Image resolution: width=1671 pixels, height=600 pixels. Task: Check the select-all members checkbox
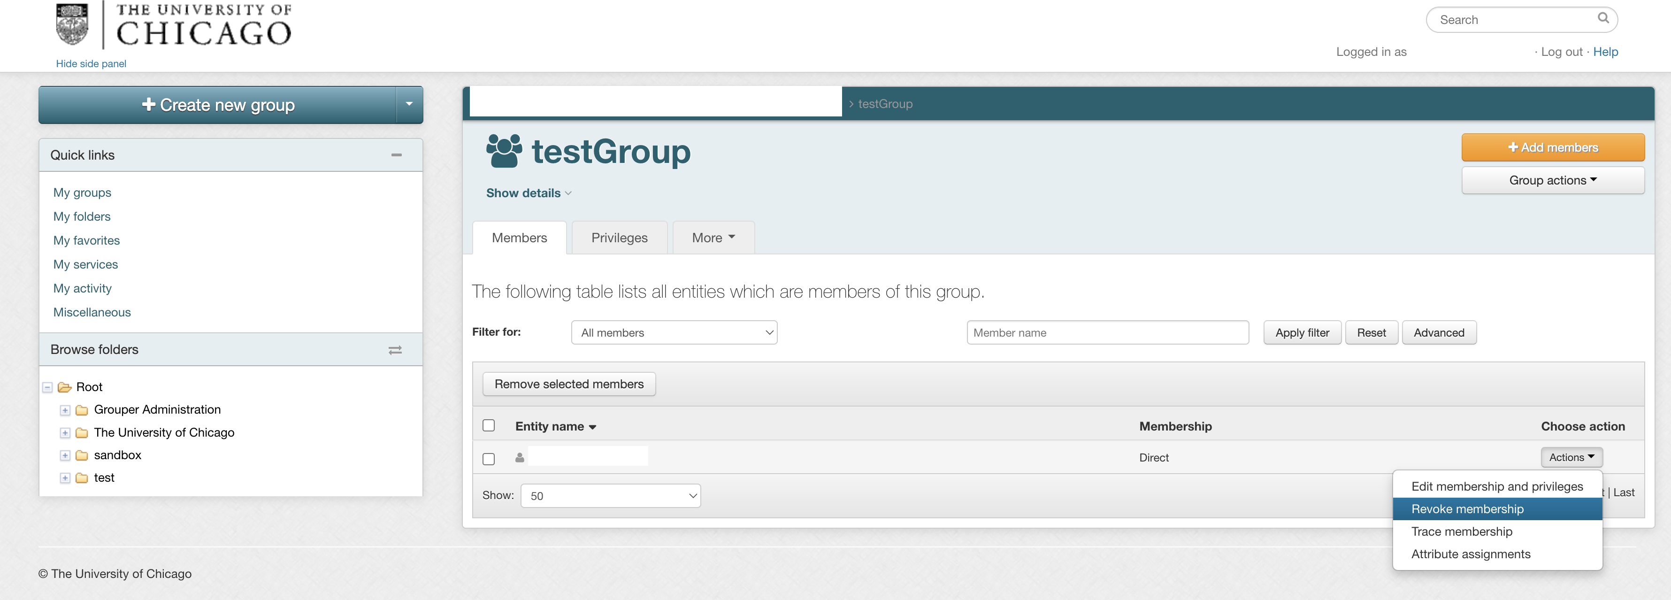[x=489, y=425]
